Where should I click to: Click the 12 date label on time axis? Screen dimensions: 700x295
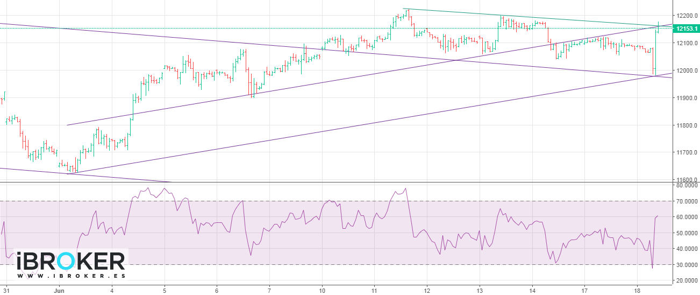(426, 290)
